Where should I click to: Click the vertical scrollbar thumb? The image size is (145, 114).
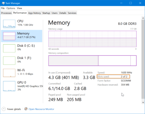143,59
